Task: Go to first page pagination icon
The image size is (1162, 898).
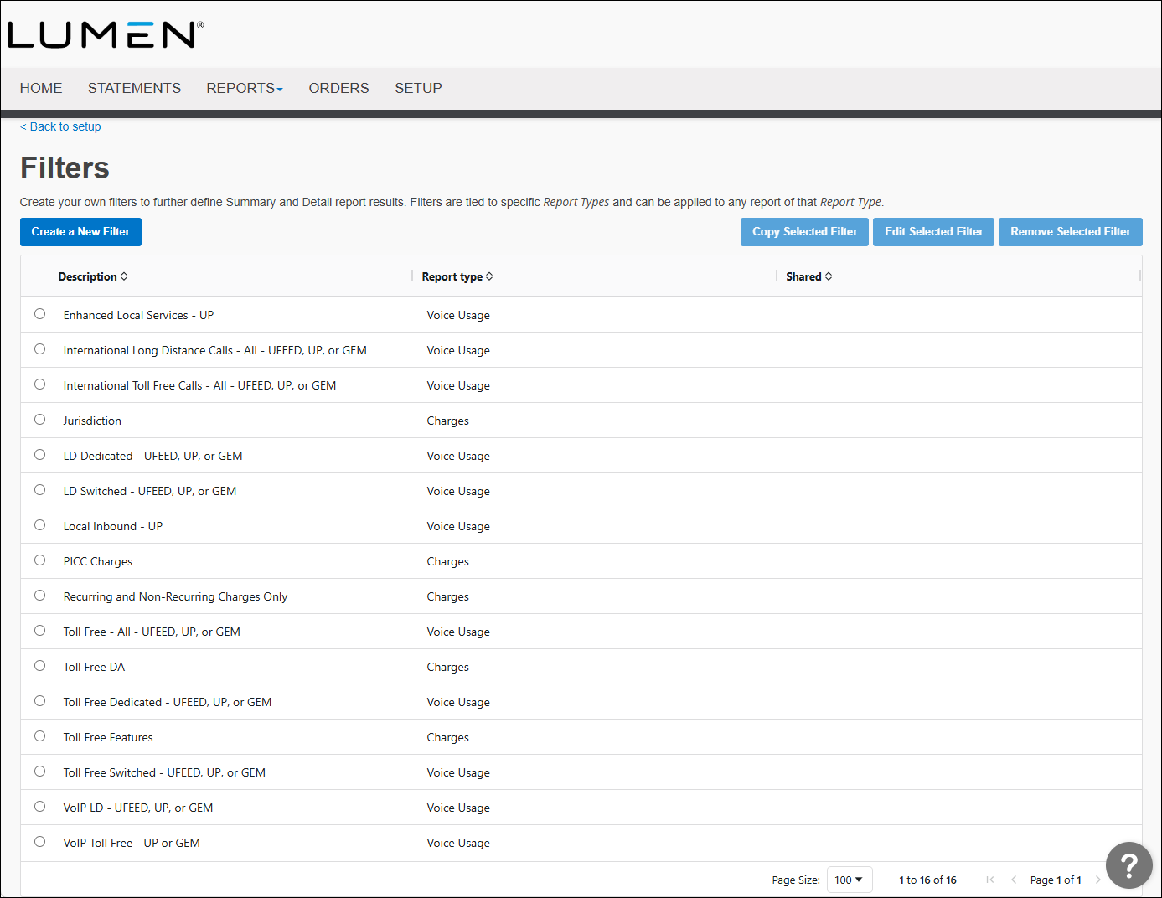Action: click(990, 880)
